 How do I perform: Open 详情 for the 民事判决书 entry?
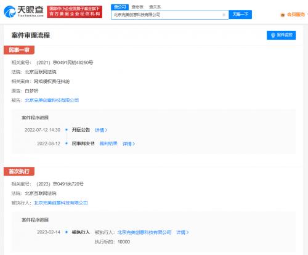tap(129, 144)
